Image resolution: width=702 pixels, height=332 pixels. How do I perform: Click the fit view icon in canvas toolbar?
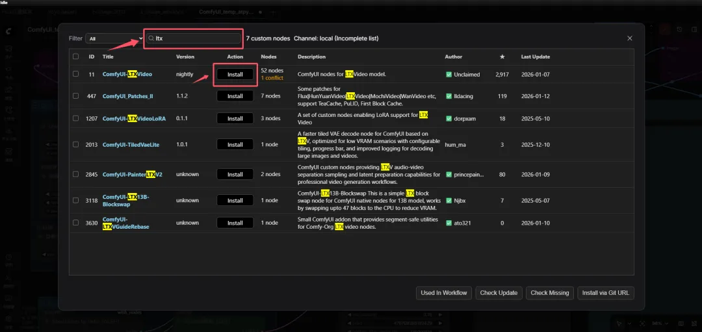pos(642,324)
